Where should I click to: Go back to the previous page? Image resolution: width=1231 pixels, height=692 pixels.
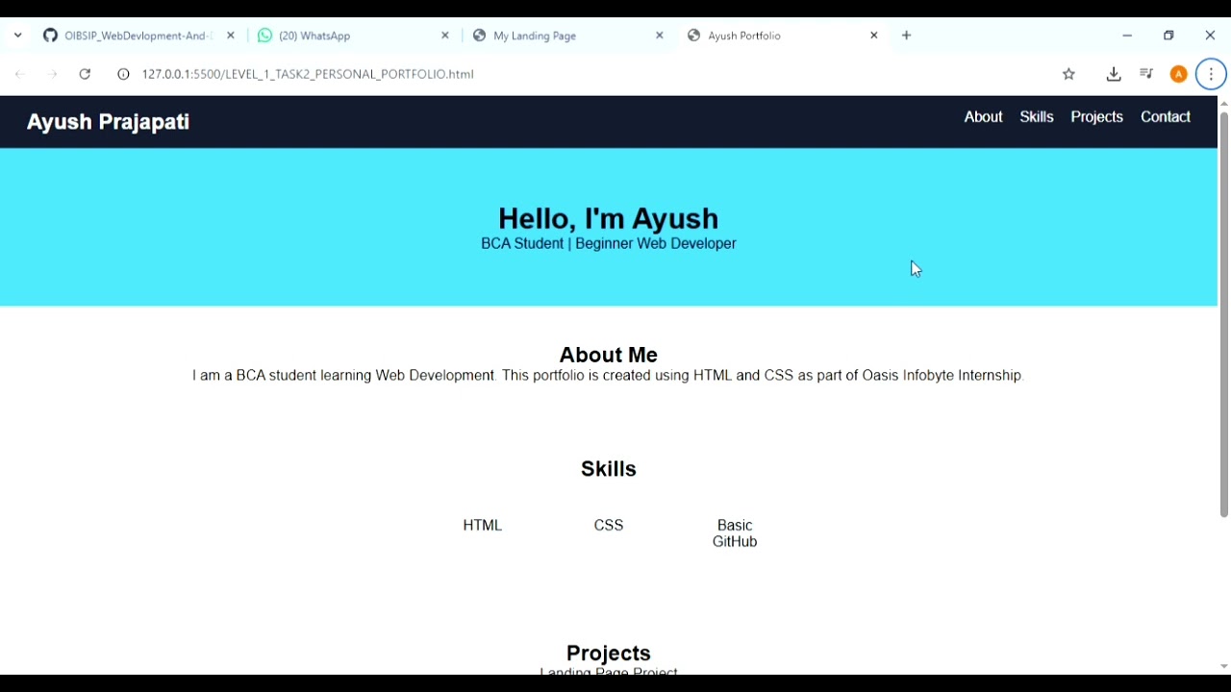(x=20, y=74)
